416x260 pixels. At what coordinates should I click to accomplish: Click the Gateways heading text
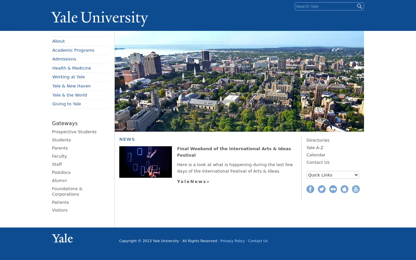point(65,123)
